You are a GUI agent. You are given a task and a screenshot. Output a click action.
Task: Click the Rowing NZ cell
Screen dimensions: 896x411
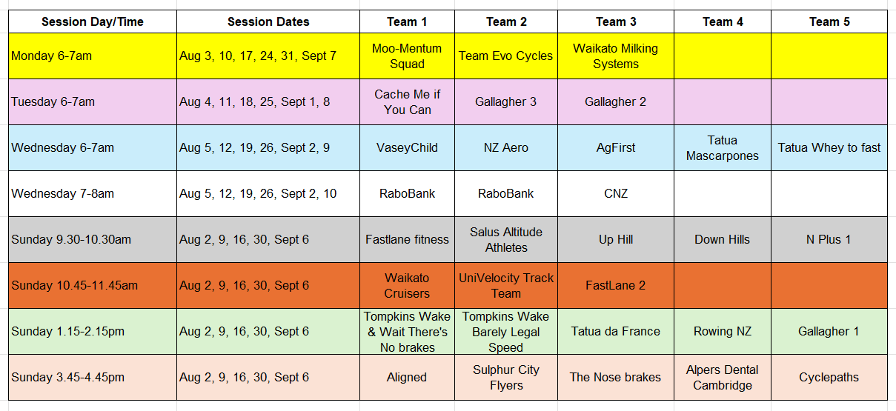[x=723, y=331]
